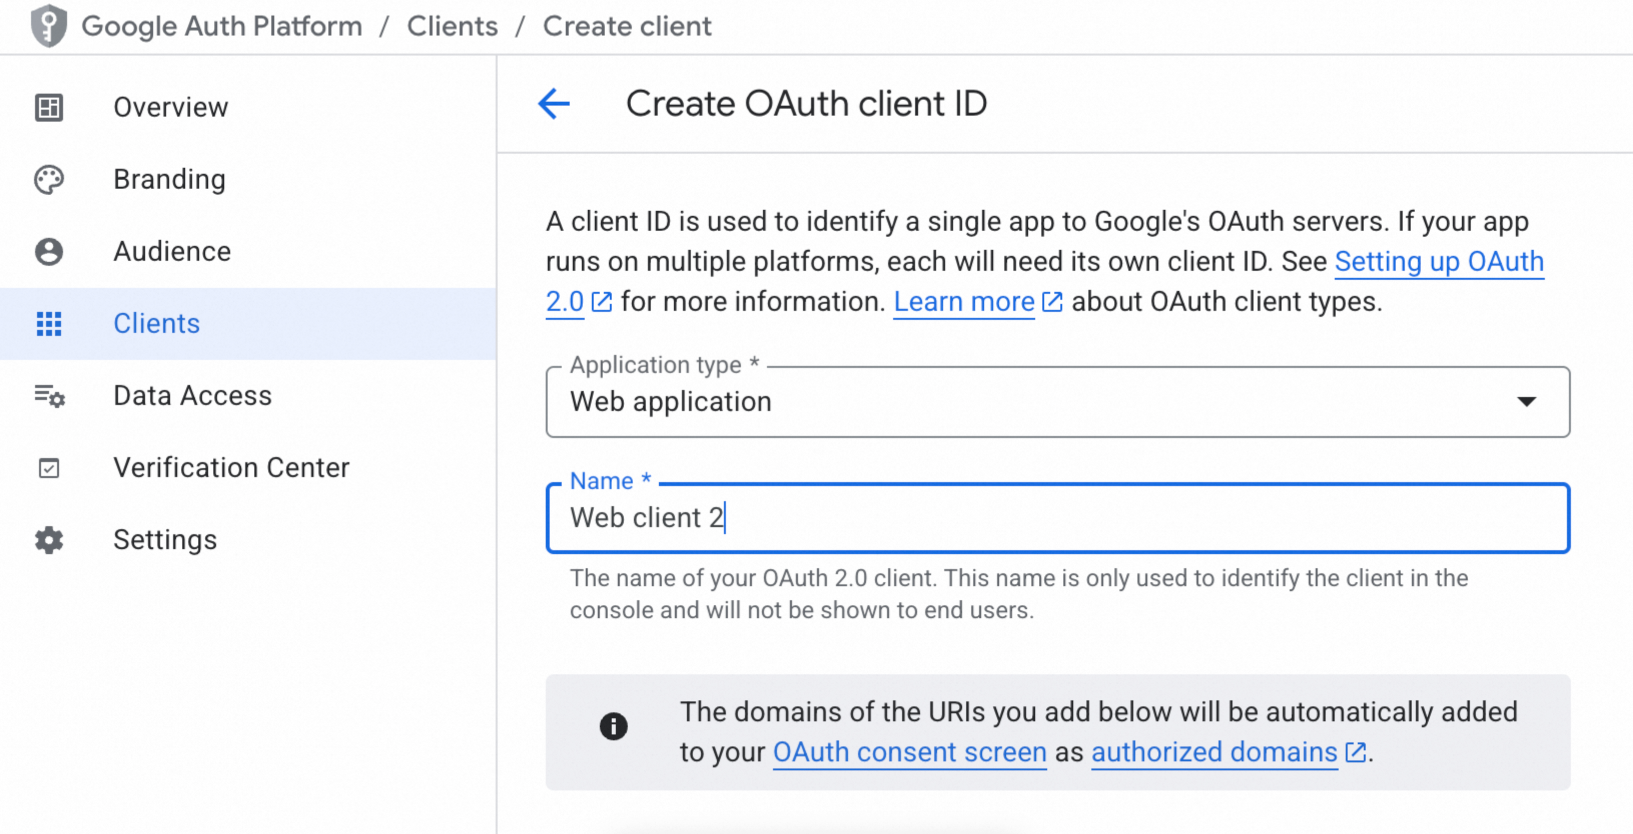Viewport: 1633px width, 834px height.
Task: Open the Branding sidebar item
Action: coord(248,179)
